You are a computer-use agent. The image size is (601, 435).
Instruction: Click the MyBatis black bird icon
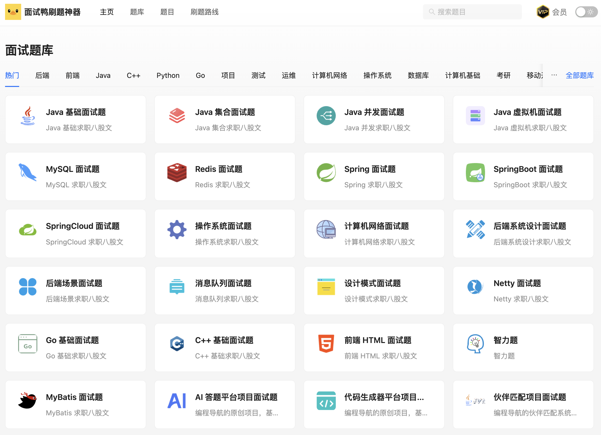28,401
